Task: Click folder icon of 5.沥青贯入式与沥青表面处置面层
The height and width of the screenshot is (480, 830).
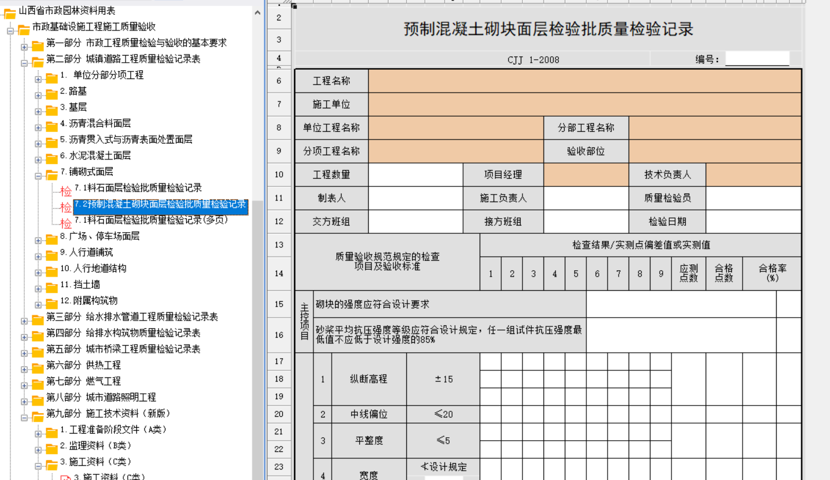Action: pyautogui.click(x=51, y=142)
